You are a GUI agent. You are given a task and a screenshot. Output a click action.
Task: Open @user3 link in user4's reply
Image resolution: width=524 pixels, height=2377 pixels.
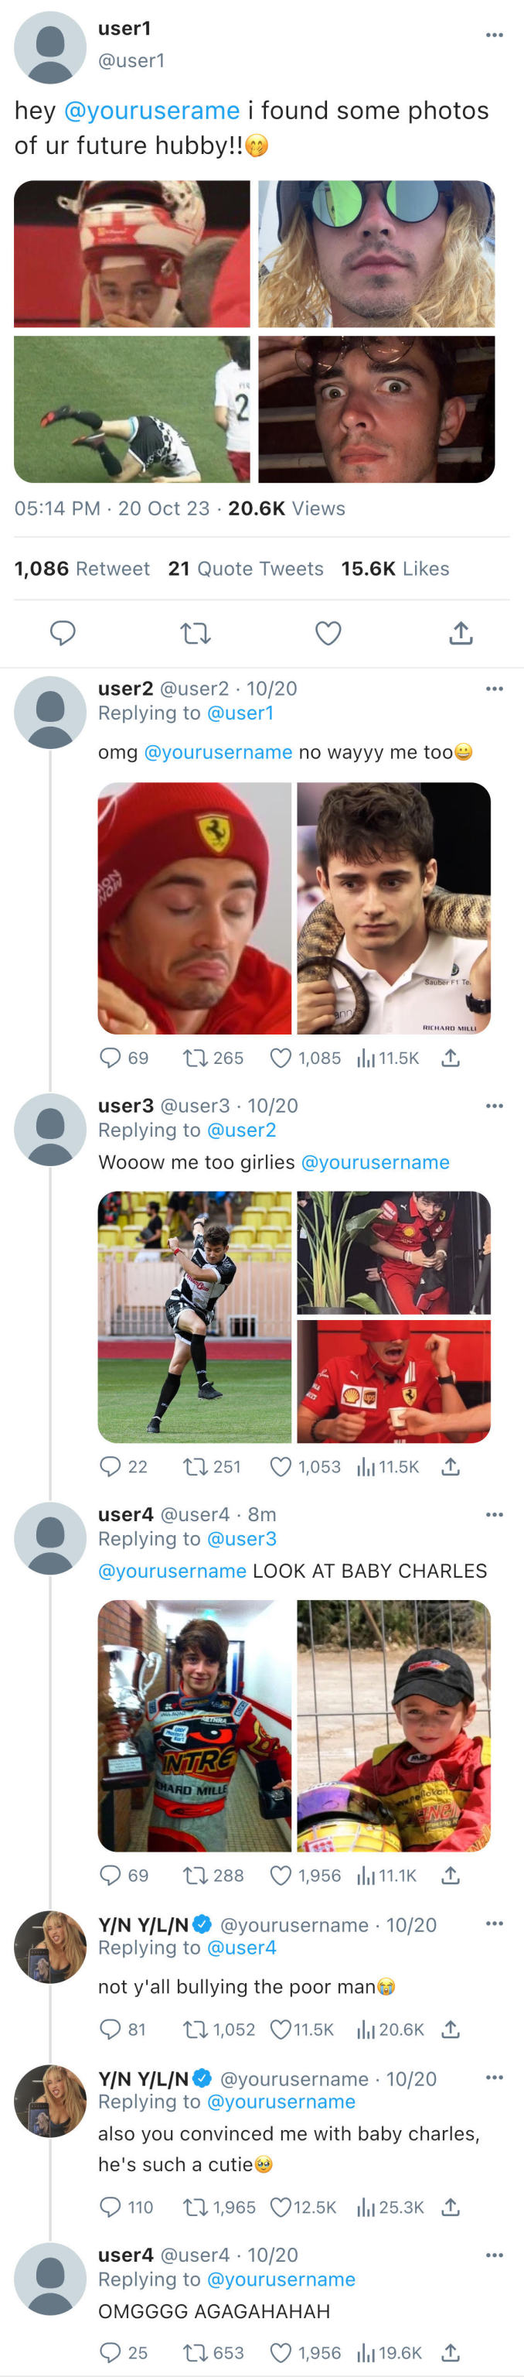pos(241,1538)
